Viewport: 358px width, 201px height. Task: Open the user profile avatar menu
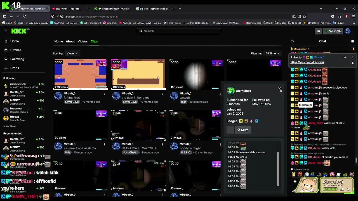pyautogui.click(x=348, y=31)
